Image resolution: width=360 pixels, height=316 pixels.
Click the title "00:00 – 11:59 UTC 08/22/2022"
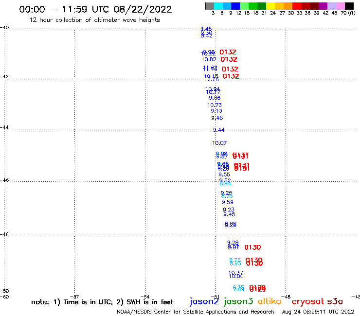95,9
